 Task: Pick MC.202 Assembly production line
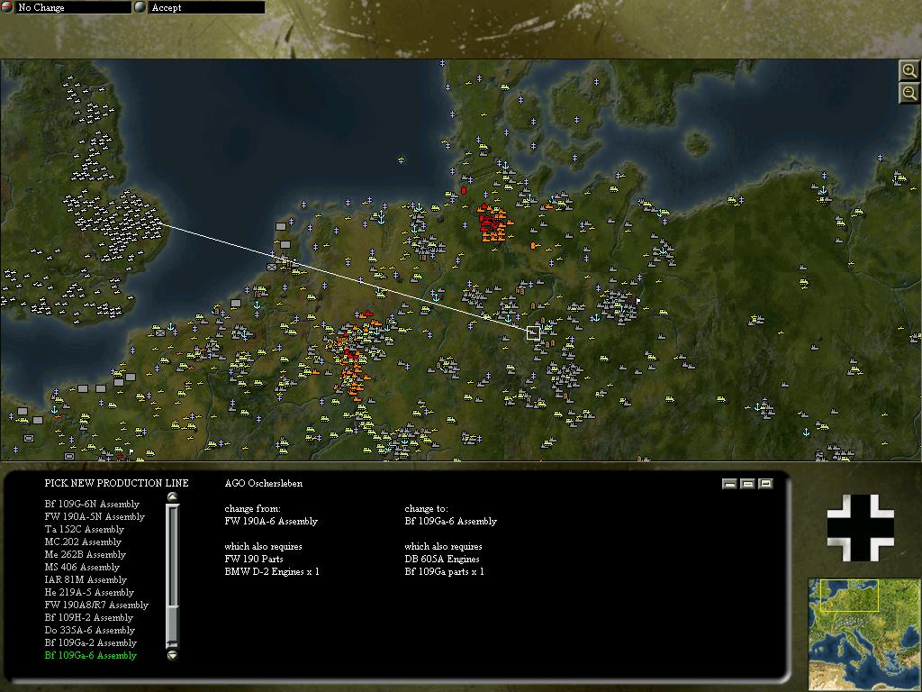83,542
